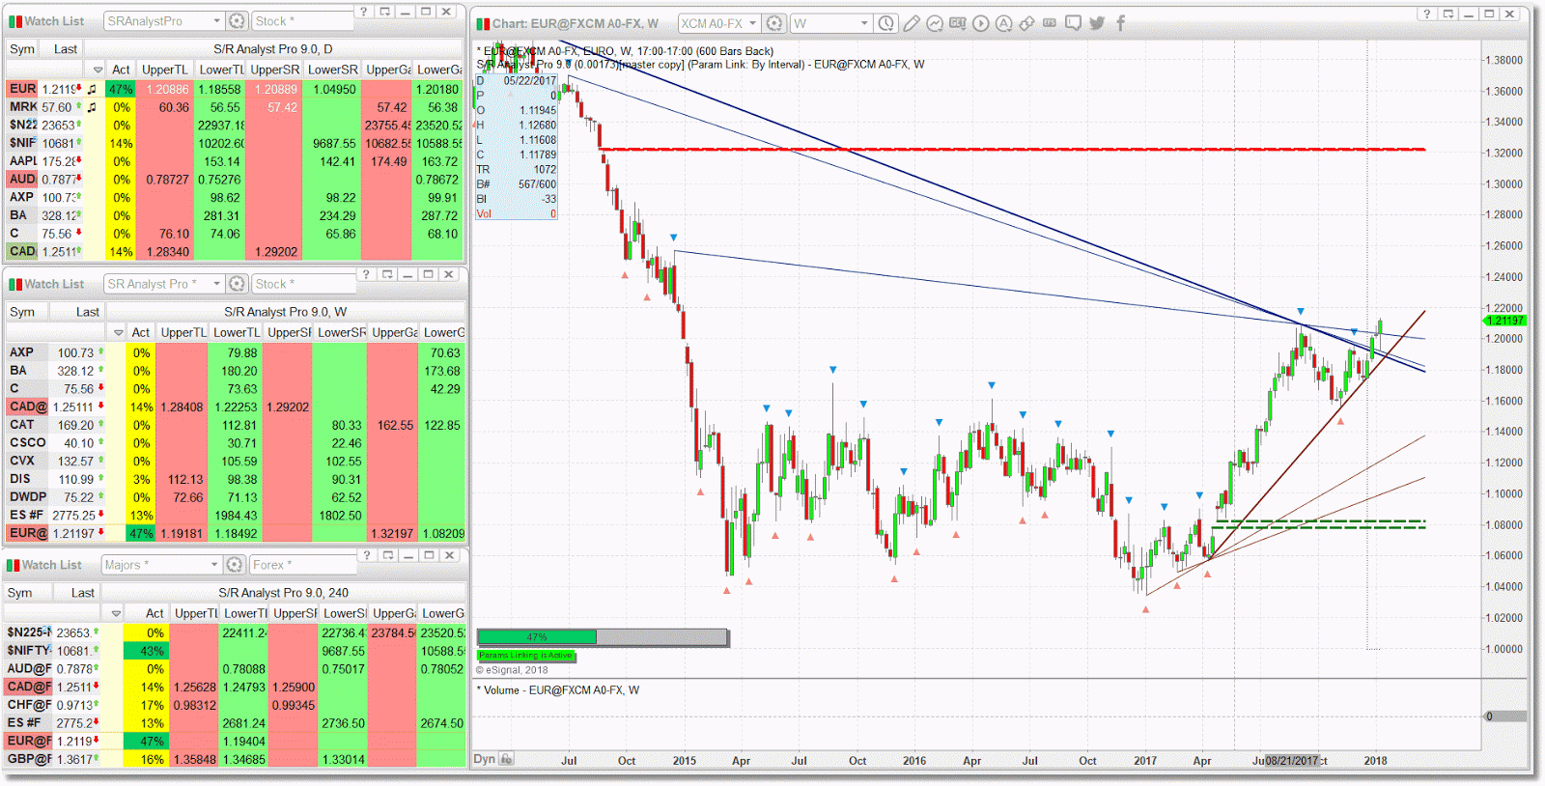Click help question mark in middle watch list
The width and height of the screenshot is (1545, 786).
point(366,274)
